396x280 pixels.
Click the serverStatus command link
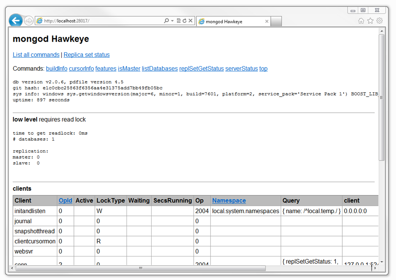point(241,69)
